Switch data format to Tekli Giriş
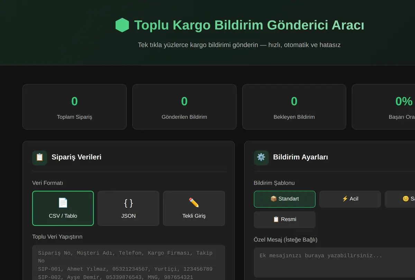 tap(194, 208)
